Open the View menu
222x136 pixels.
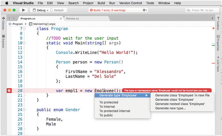pos(60,3)
